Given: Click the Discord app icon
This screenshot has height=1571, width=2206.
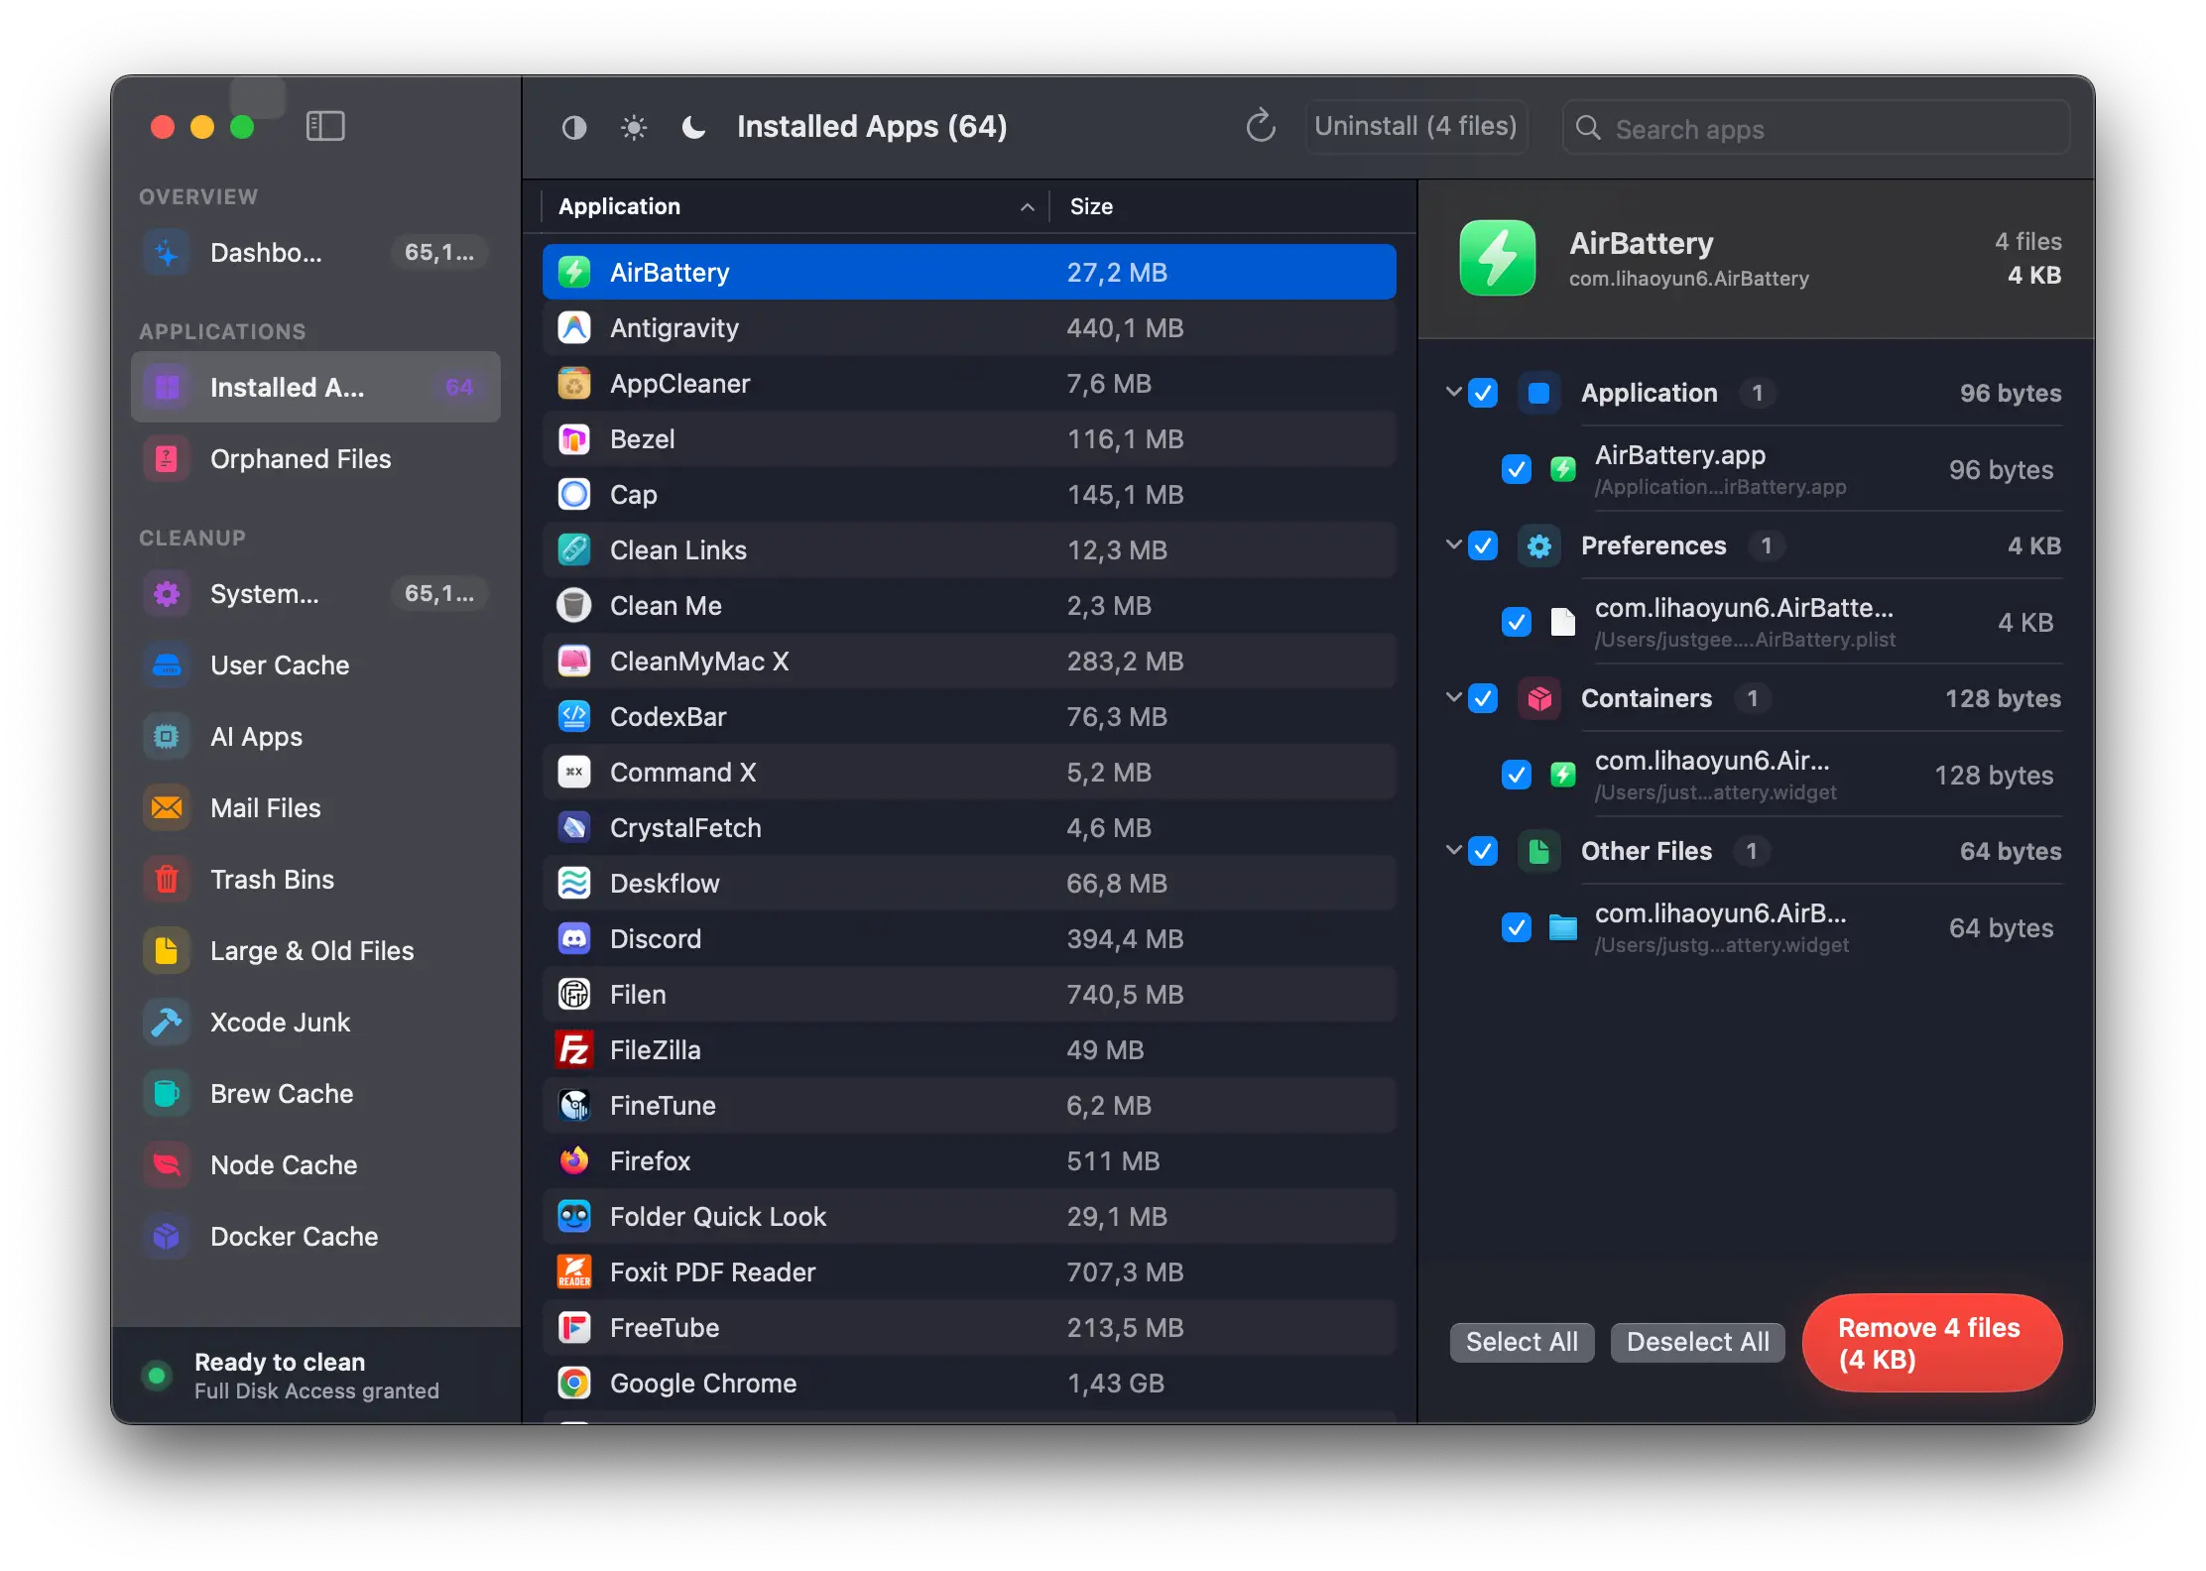Looking at the screenshot, I should pyautogui.click(x=574, y=938).
